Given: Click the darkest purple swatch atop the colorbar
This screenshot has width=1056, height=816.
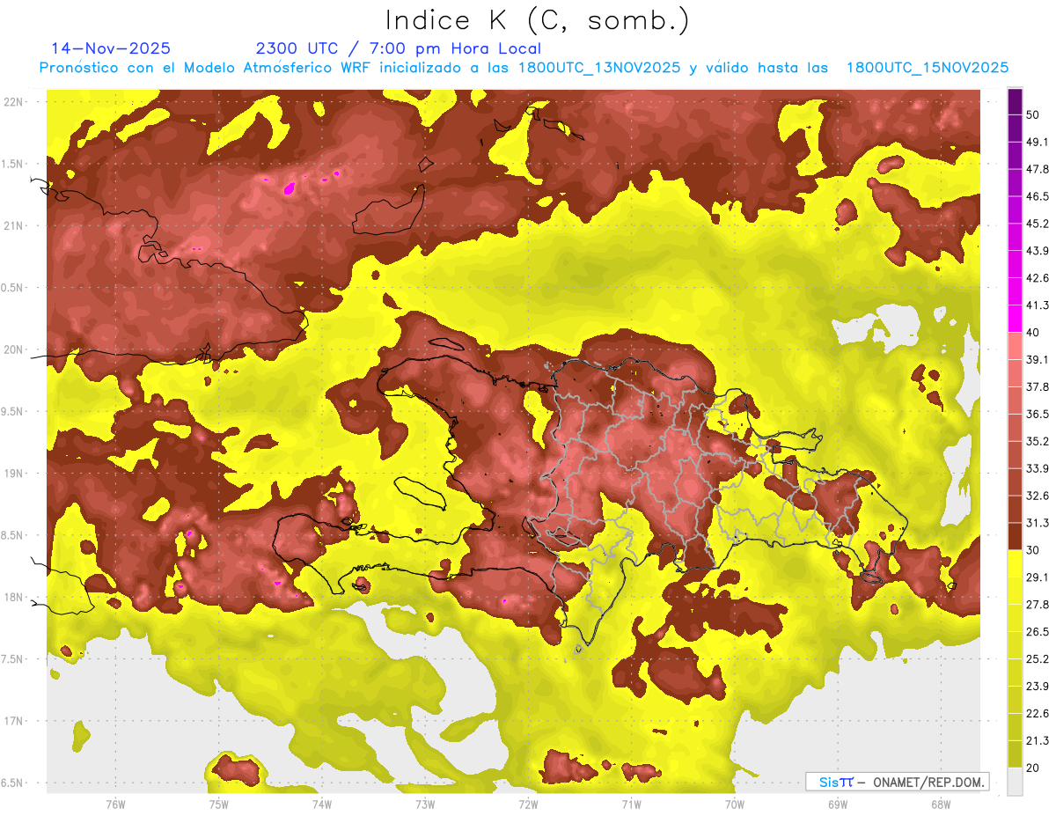Looking at the screenshot, I should pyautogui.click(x=1015, y=102).
